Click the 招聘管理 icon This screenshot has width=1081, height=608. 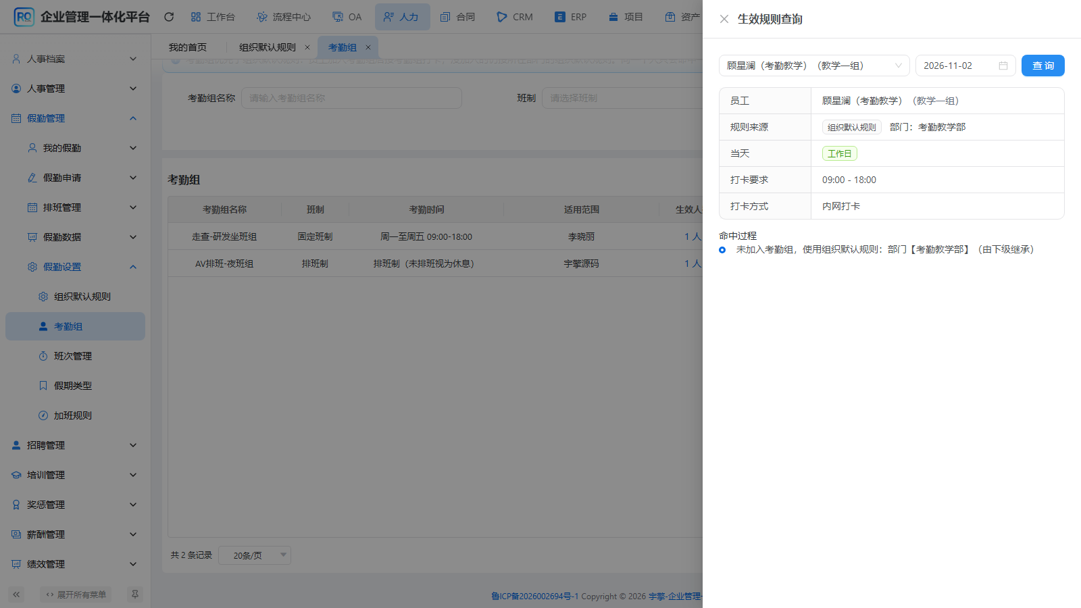(16, 445)
